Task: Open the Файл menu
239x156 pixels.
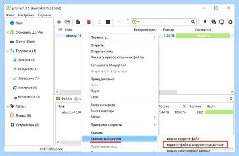Action: click(10, 15)
